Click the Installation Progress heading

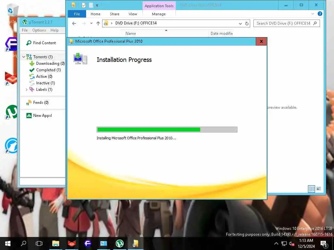tap(124, 60)
